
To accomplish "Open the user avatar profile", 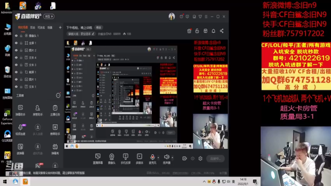I will [172, 17].
